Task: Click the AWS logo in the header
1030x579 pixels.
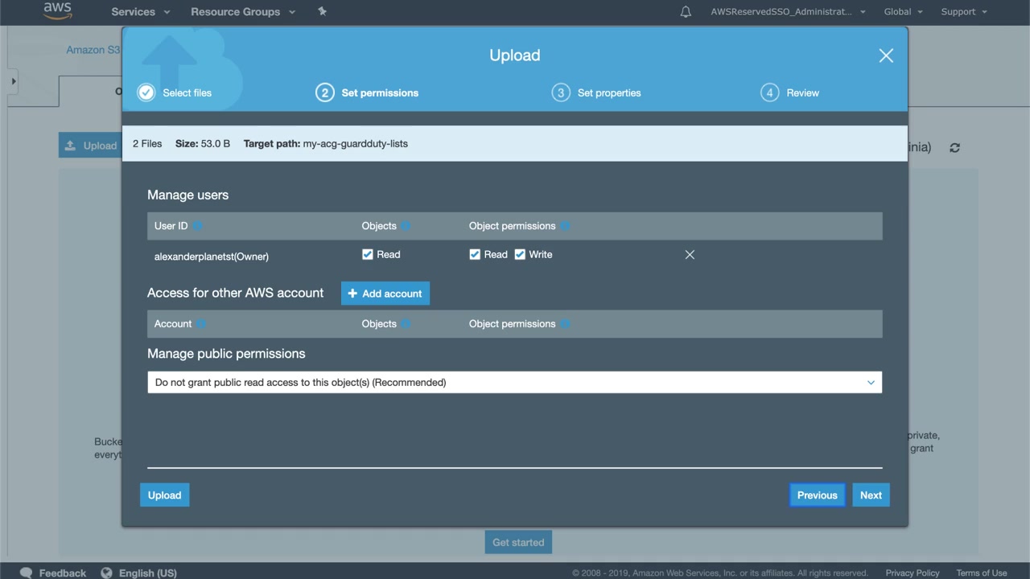Action: [58, 11]
